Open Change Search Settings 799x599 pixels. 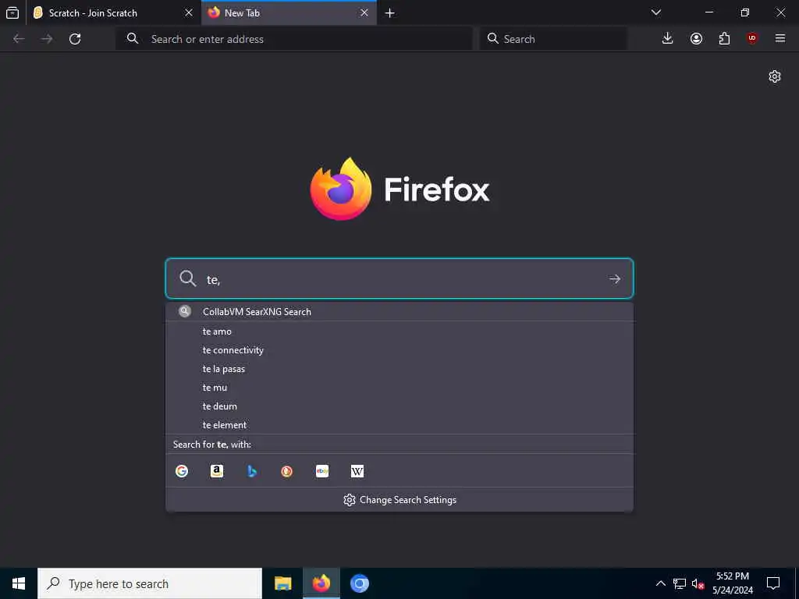coord(399,500)
